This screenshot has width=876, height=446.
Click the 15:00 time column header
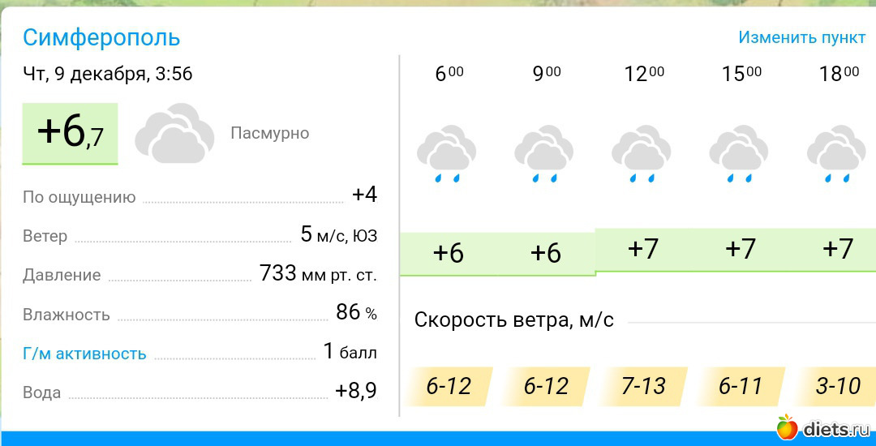click(741, 75)
